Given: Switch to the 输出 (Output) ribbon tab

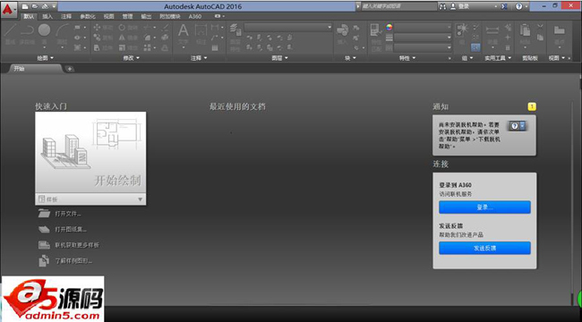Looking at the screenshot, I should pos(146,16).
